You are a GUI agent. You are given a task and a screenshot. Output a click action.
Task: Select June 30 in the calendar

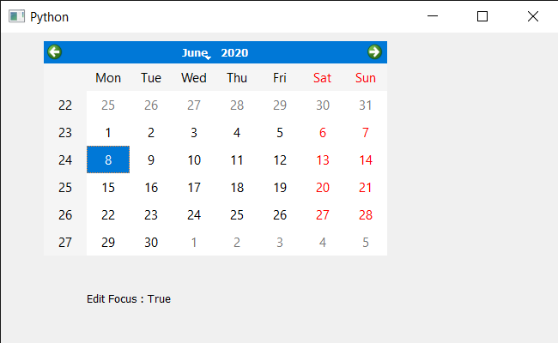(151, 243)
